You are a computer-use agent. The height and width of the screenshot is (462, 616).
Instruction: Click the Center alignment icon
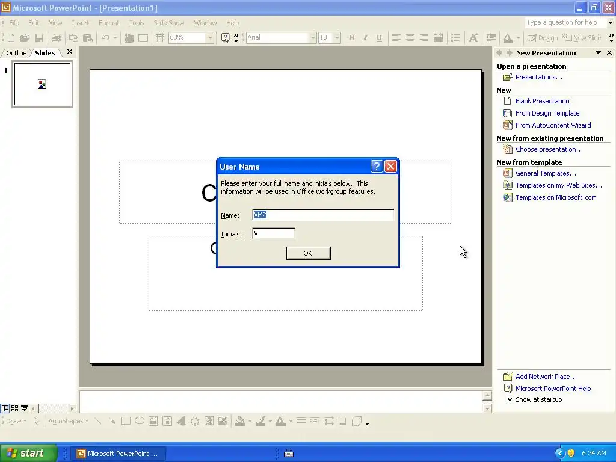click(x=410, y=38)
